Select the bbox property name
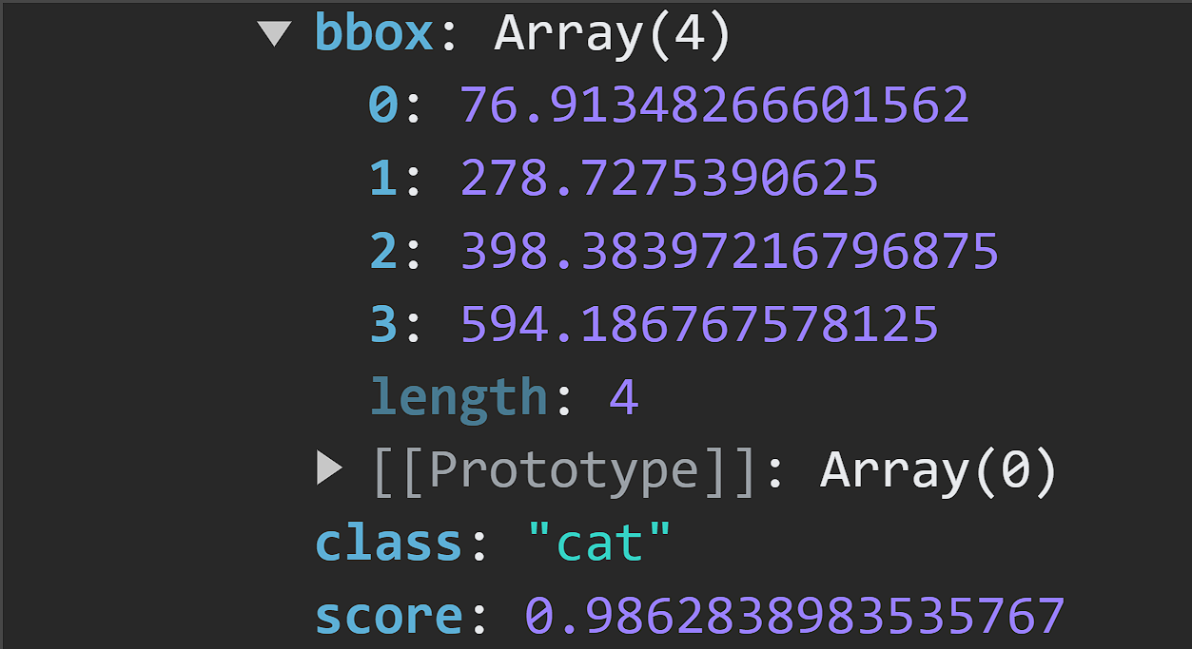The width and height of the screenshot is (1192, 649). (x=375, y=33)
